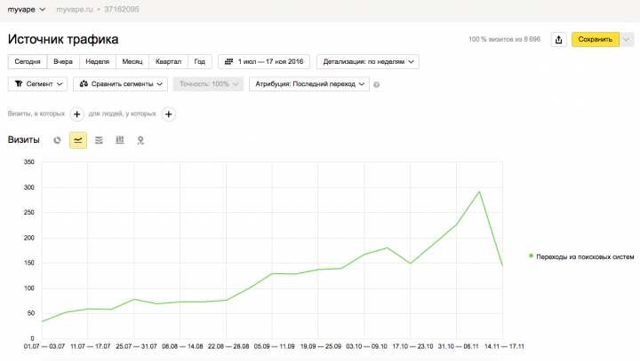Click the export/share icon near Сохранить

559,40
